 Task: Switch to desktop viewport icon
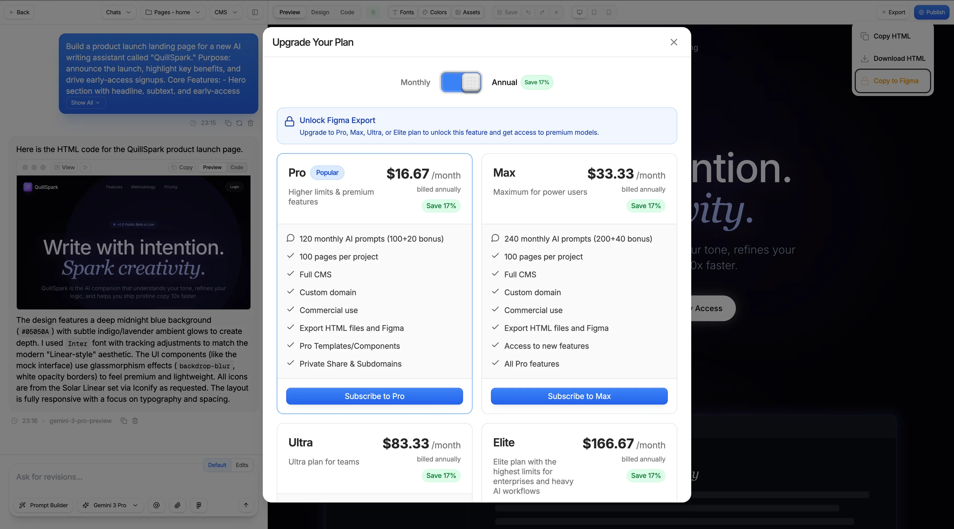[x=580, y=12]
